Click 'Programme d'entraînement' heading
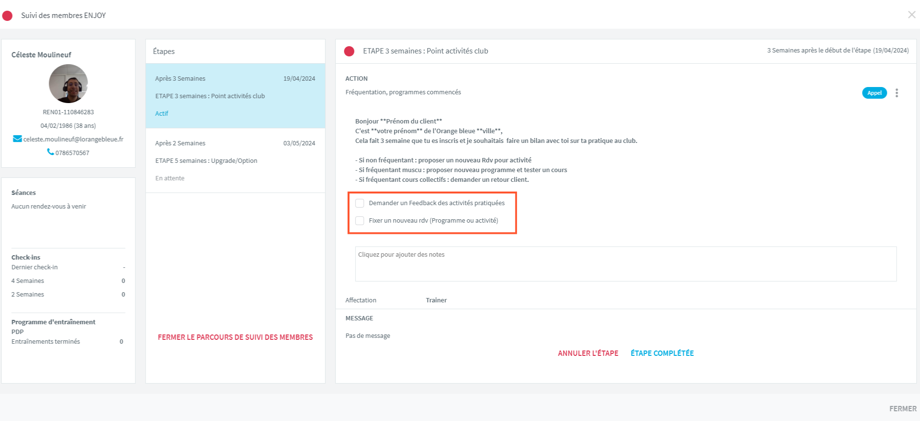Screen dimensions: 920x421 point(54,322)
